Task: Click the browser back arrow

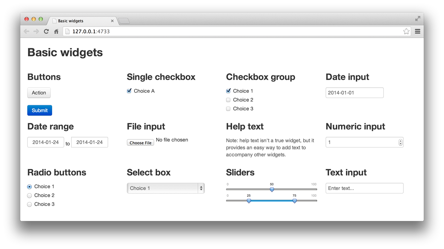Action: [27, 31]
